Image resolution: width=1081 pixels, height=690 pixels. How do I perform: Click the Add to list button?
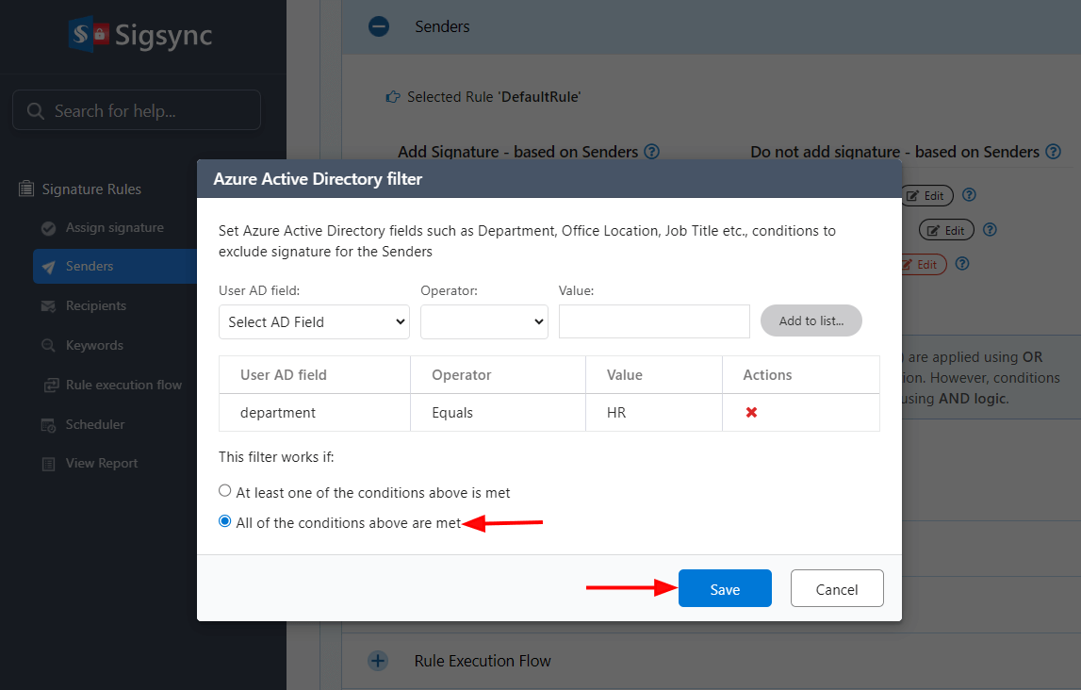(x=811, y=320)
